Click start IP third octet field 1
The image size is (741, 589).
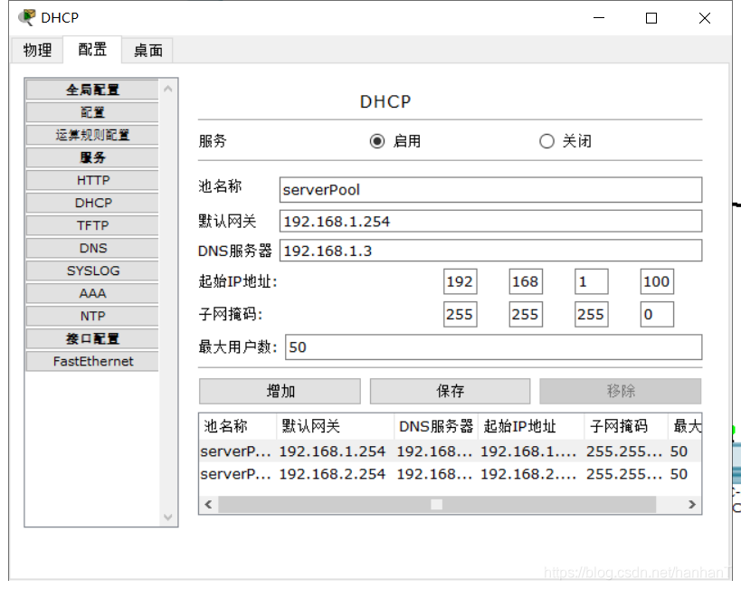(591, 281)
